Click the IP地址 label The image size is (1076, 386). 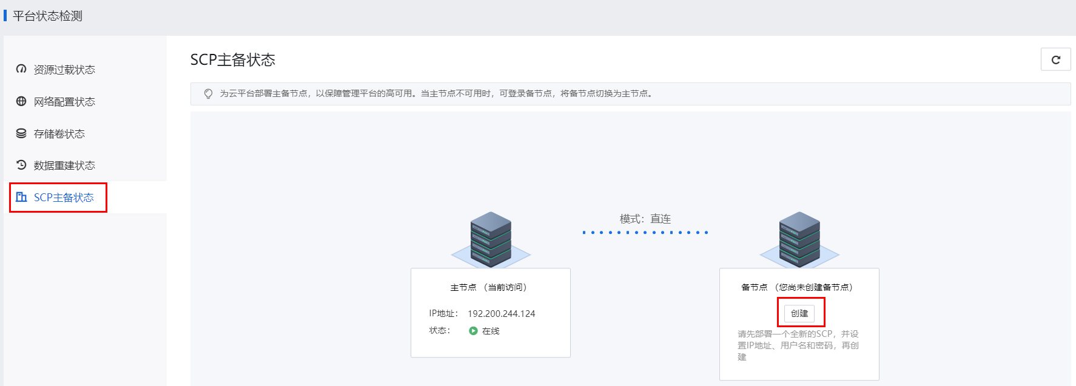click(444, 314)
